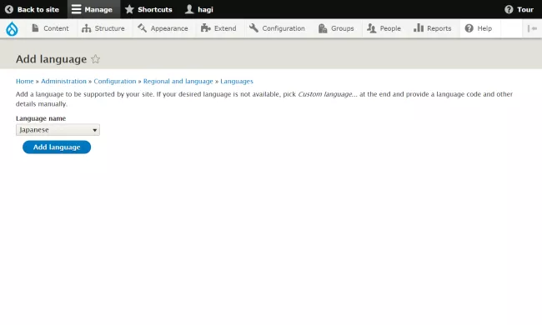542x325 pixels.
Task: Click the Back to site arrow icon
Action: [9, 9]
